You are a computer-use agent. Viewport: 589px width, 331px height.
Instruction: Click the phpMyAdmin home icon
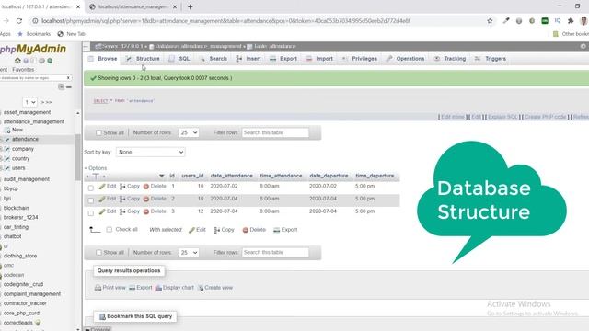[17, 61]
